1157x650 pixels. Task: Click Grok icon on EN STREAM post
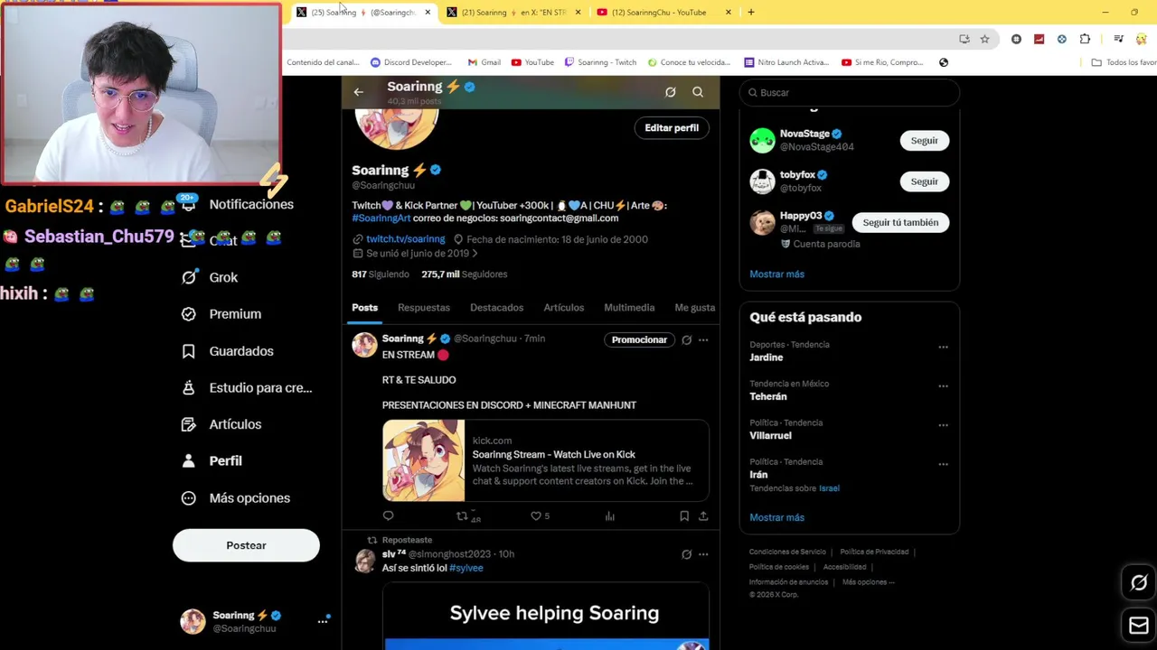point(687,340)
